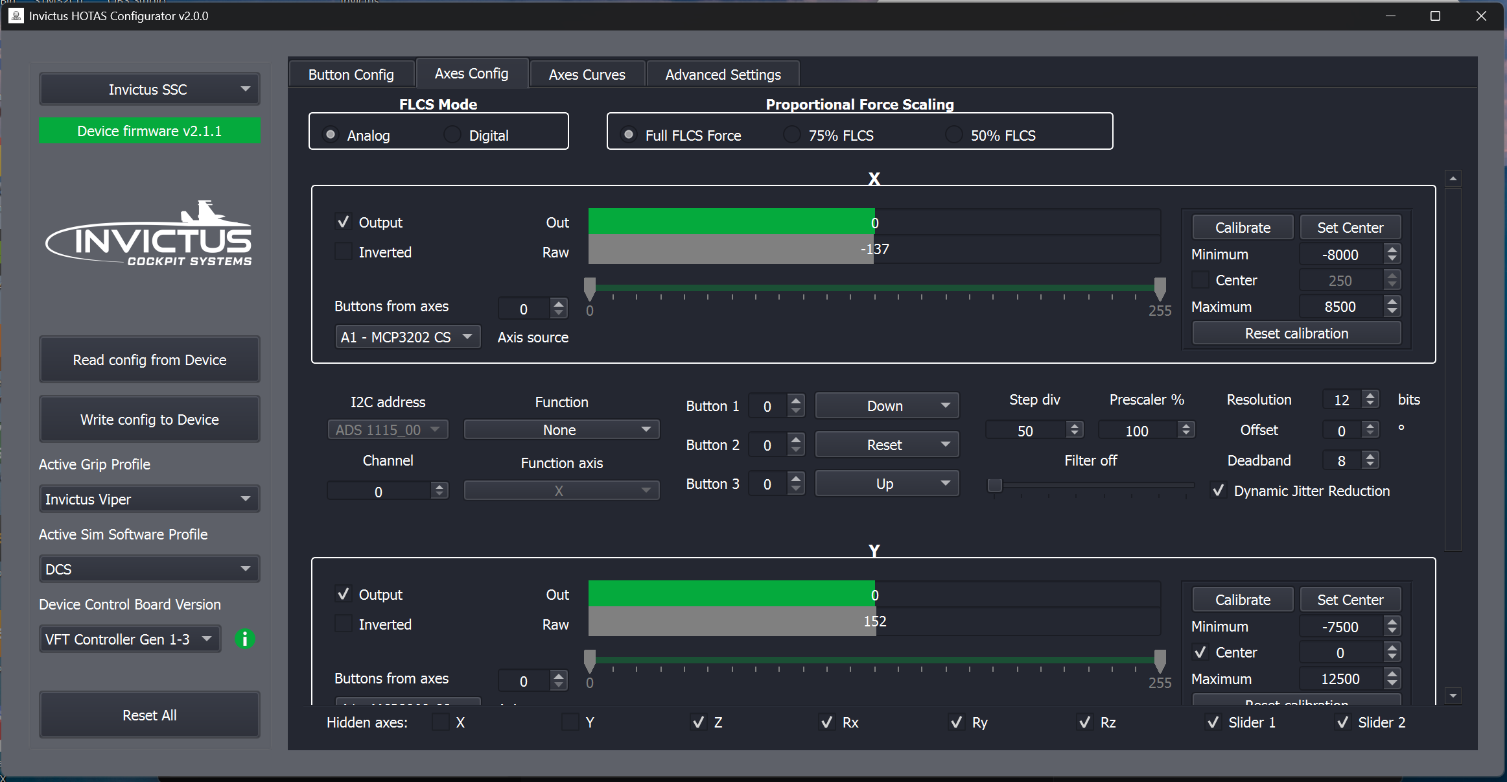The image size is (1507, 782).
Task: Open the Function dropdown set to None
Action: (x=561, y=430)
